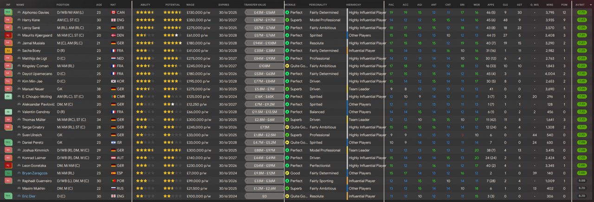
Task: Open Harry Kane's player profile
Action: click(30, 20)
